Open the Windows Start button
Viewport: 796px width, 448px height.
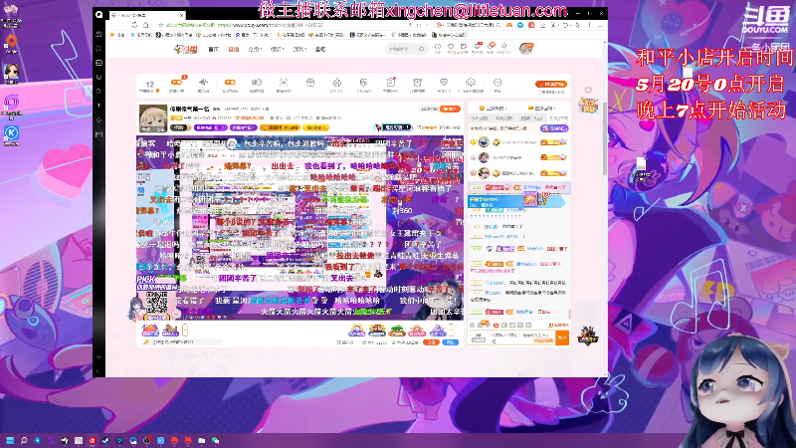pos(10,440)
